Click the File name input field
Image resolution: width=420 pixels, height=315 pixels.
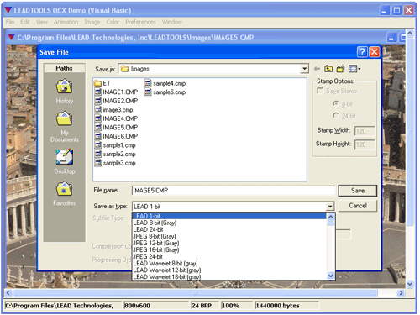(233, 191)
